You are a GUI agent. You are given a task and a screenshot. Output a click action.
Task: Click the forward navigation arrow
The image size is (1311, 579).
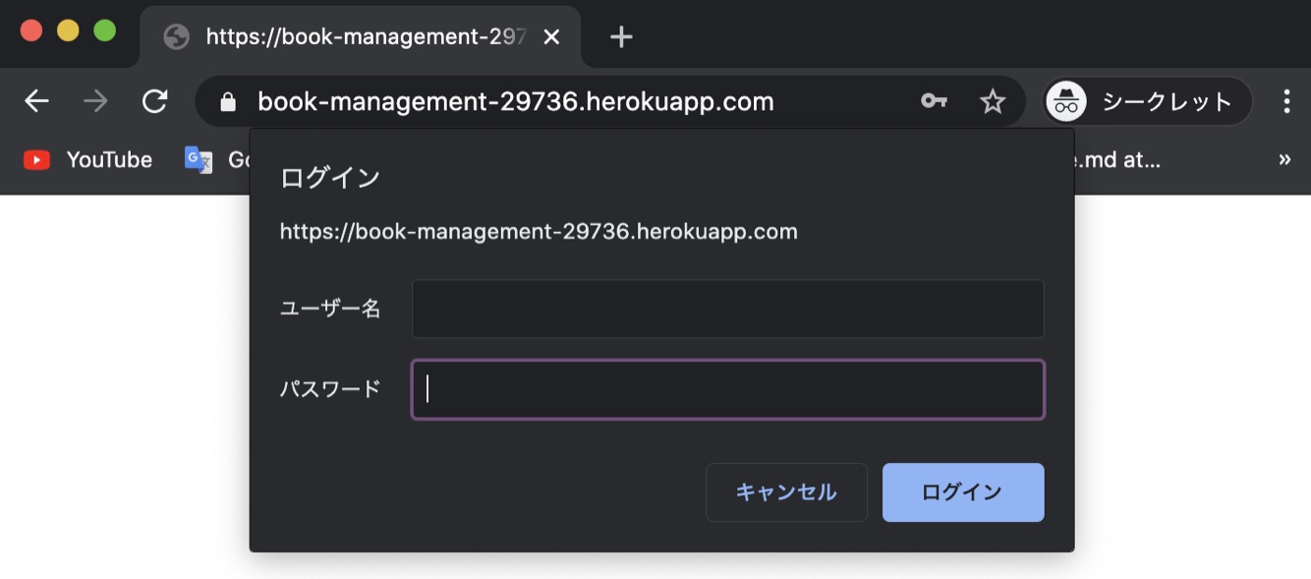[x=95, y=101]
